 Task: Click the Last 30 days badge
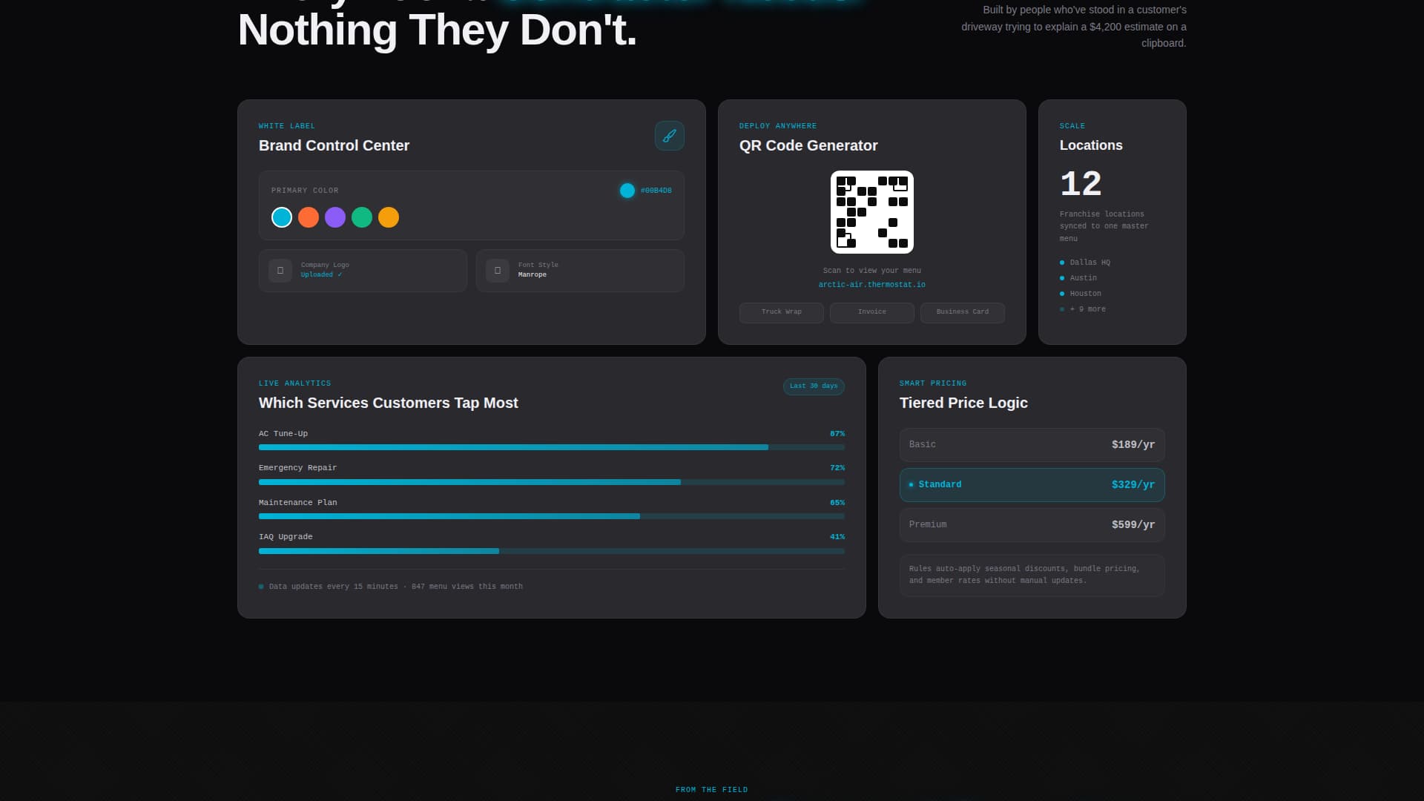point(814,386)
